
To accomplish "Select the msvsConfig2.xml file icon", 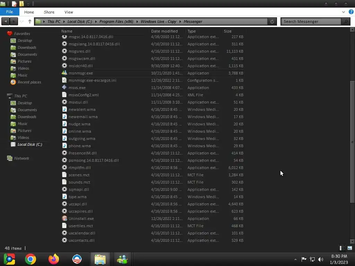I will pyautogui.click(x=64, y=95).
